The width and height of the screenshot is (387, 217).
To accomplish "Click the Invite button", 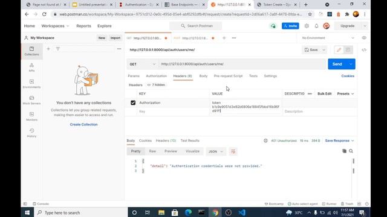I will [290, 26].
